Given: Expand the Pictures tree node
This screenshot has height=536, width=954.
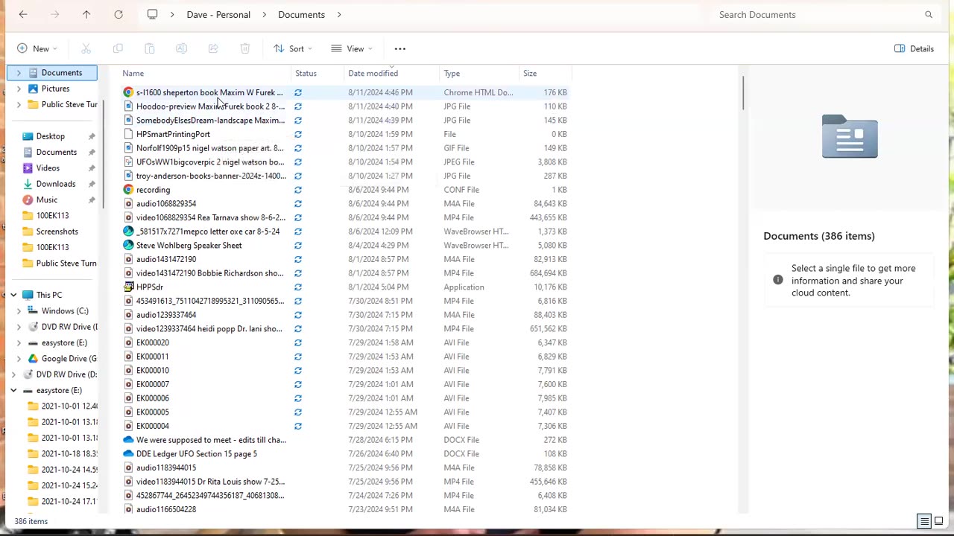Looking at the screenshot, I should [19, 89].
